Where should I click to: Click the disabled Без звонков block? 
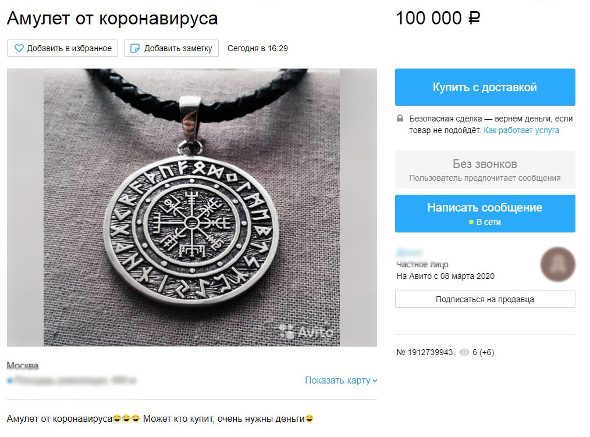[485, 170]
